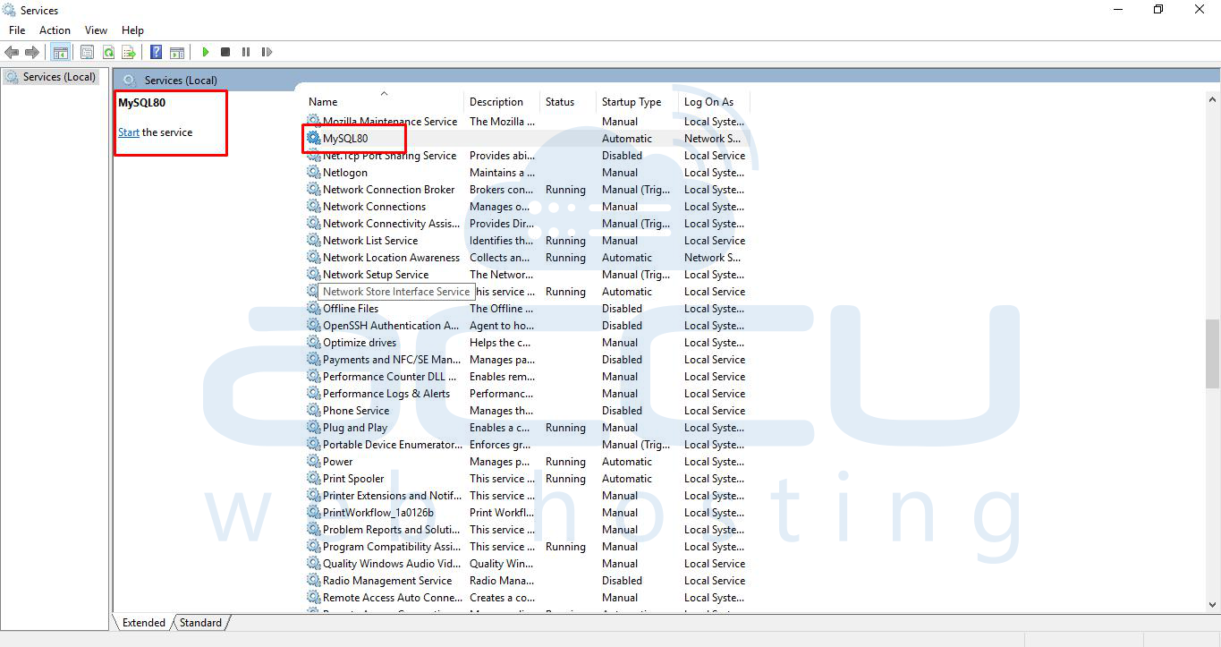The image size is (1221, 647).
Task: Click the Mozilla Maintenance Service gear icon
Action: tap(313, 121)
